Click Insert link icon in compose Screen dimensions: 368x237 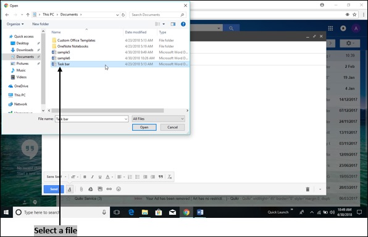(109, 189)
